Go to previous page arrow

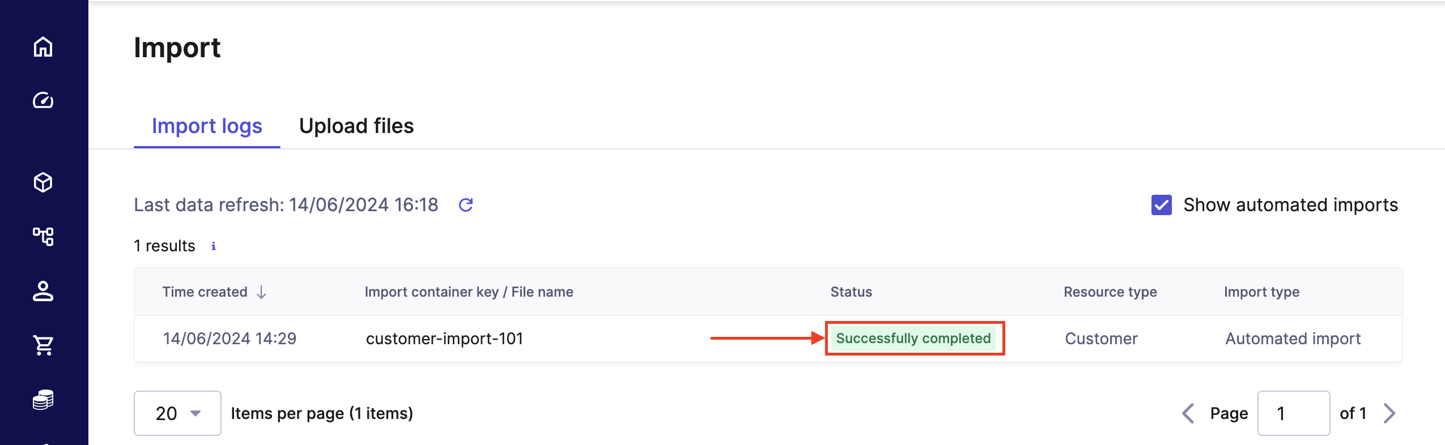(x=1188, y=413)
